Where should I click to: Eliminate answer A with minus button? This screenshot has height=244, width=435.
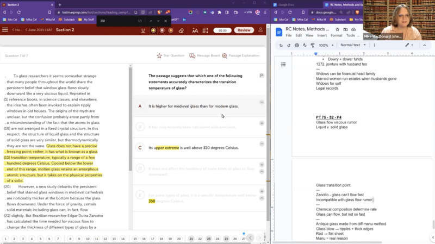click(262, 102)
